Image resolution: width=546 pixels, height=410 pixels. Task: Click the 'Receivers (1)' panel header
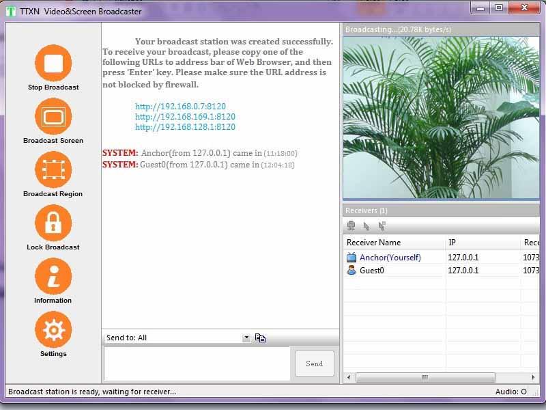tap(441, 210)
